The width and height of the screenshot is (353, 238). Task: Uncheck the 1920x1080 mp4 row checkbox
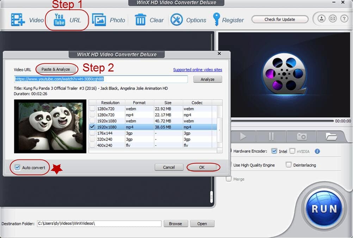[x=92, y=127]
